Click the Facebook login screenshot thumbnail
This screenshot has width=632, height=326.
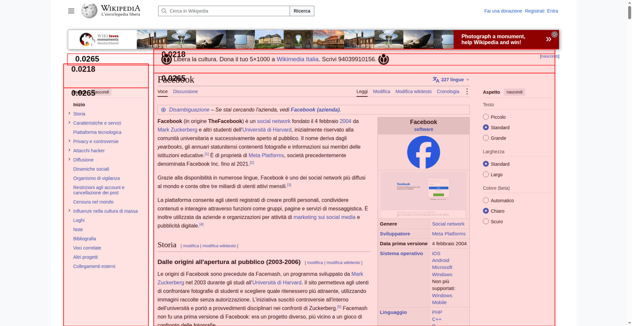[x=423, y=195]
